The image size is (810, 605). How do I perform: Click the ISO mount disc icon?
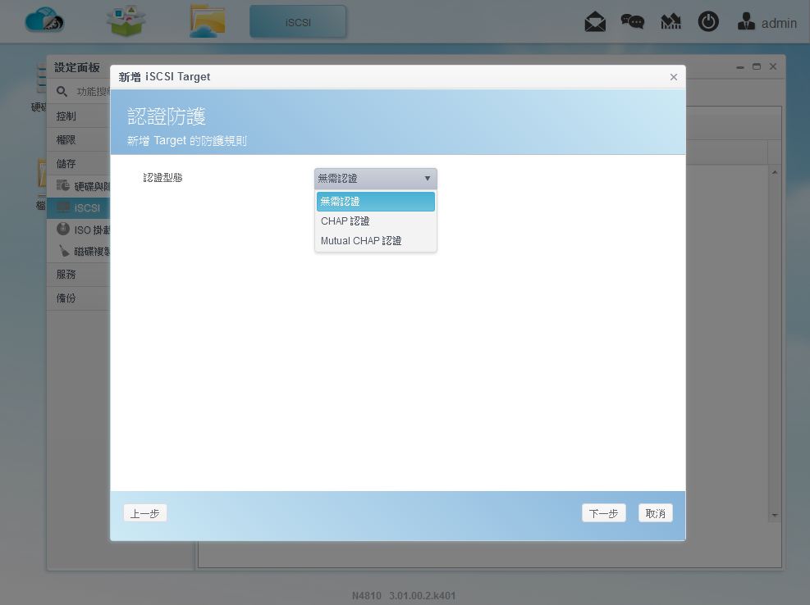tap(63, 229)
